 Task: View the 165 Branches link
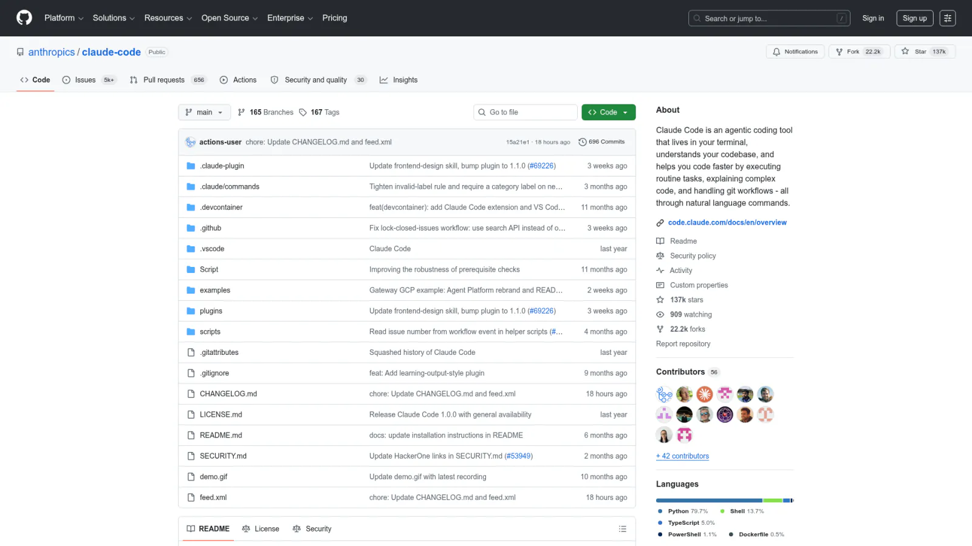(x=265, y=112)
